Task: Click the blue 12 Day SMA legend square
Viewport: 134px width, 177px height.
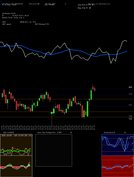Action: tap(3, 5)
